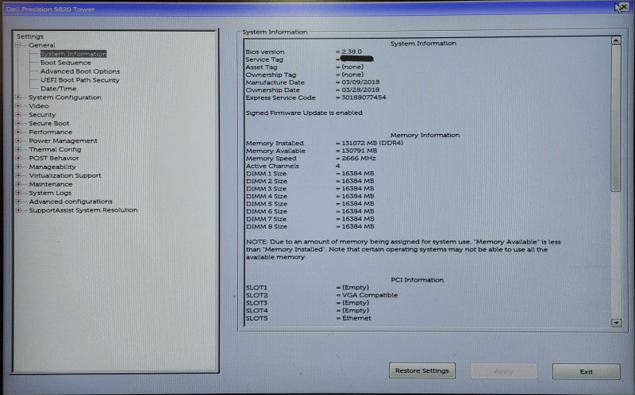Click the Memory Available 130791 MB value
The image size is (635, 395).
[360, 151]
